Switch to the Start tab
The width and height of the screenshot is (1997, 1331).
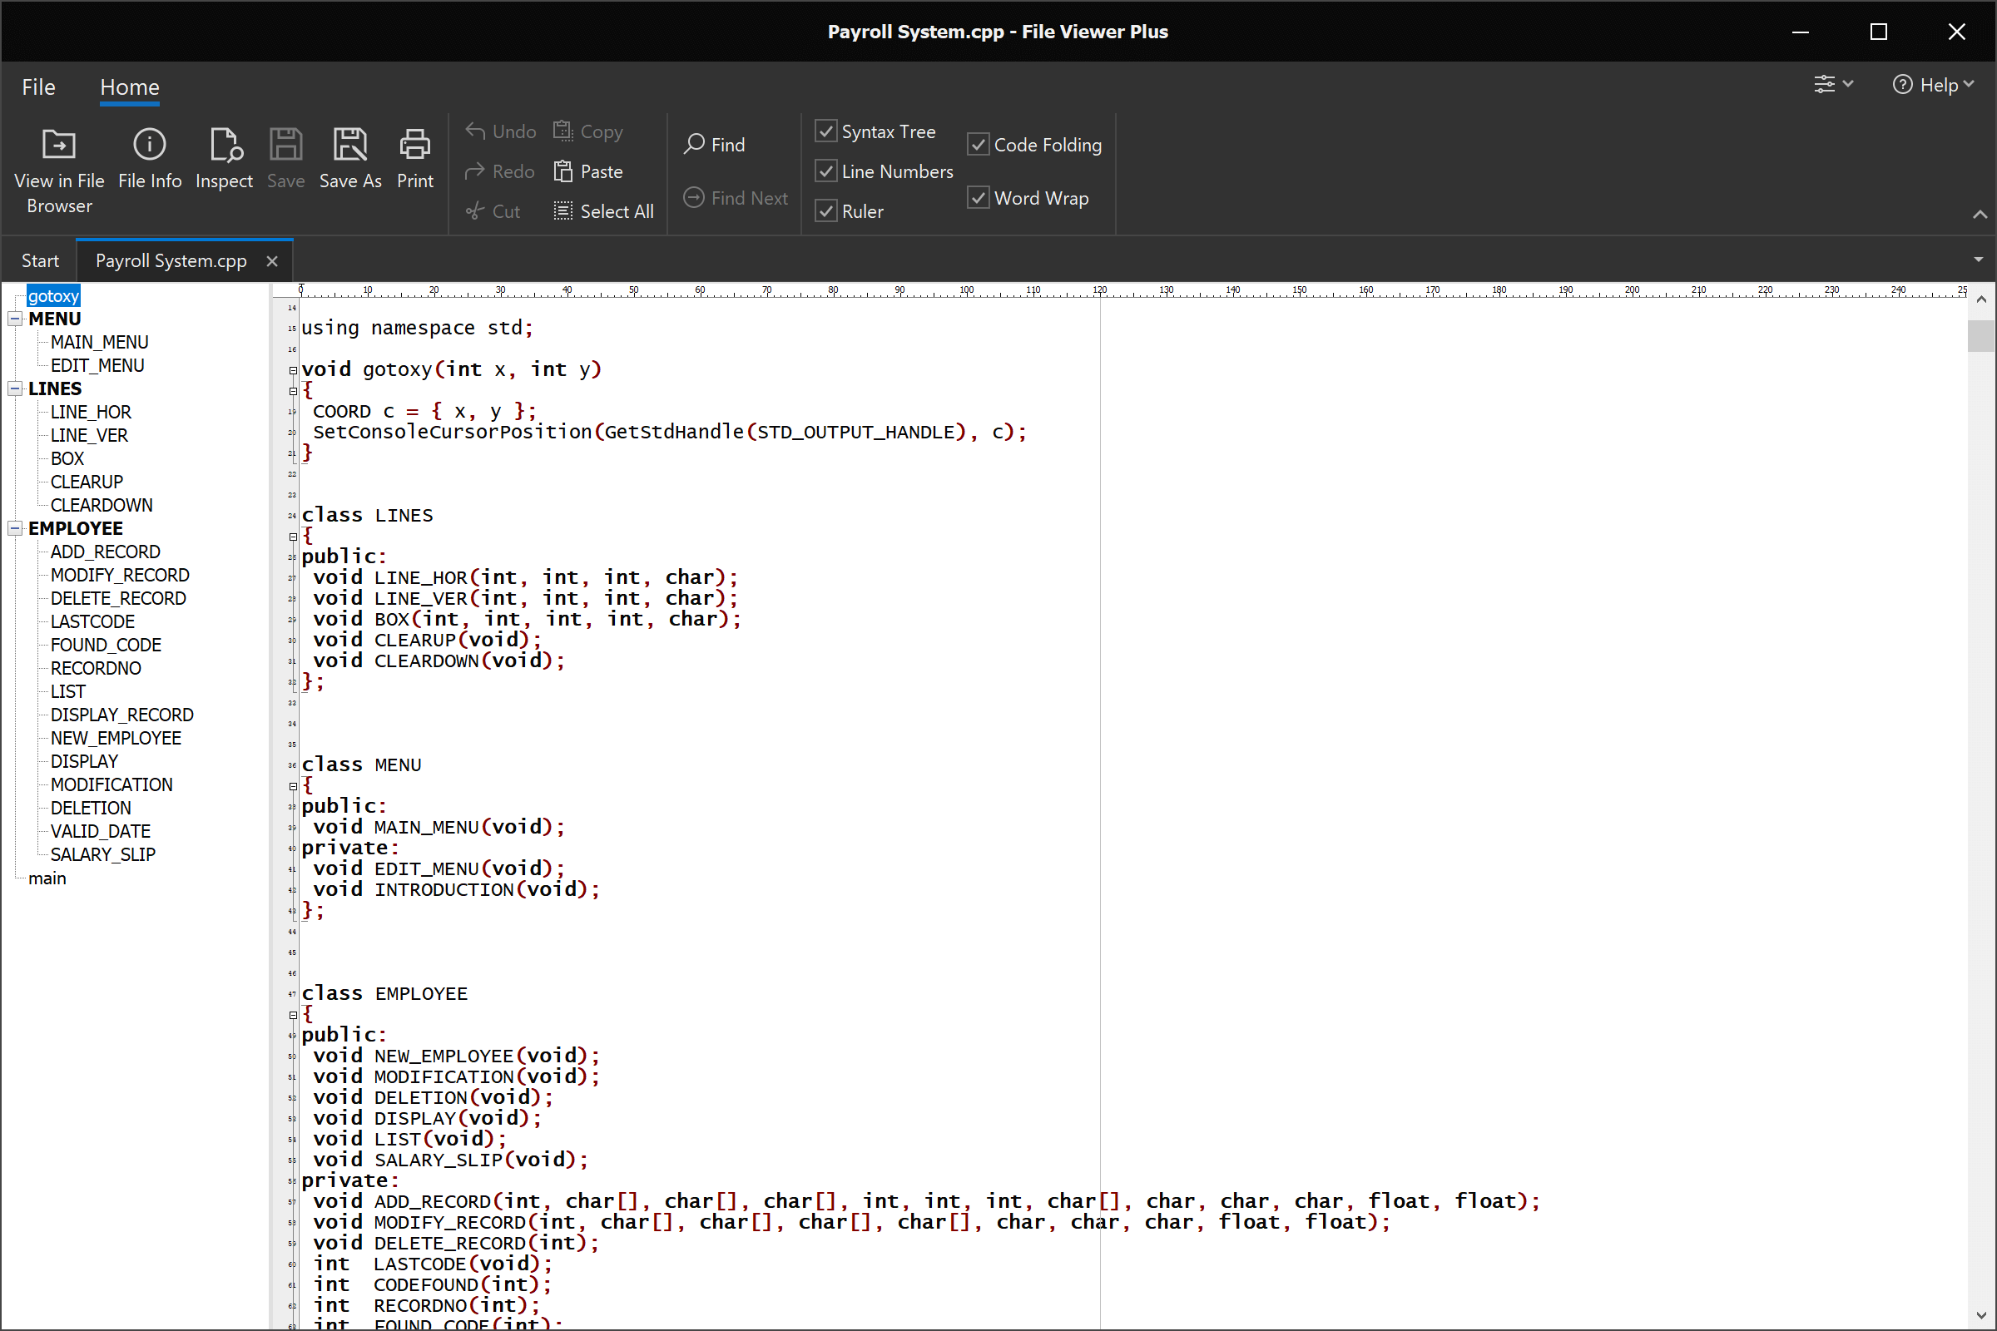(40, 260)
